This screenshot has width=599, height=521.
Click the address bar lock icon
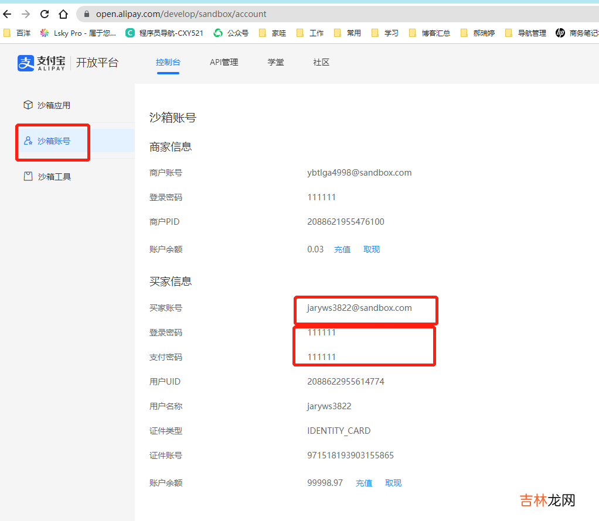87,14
